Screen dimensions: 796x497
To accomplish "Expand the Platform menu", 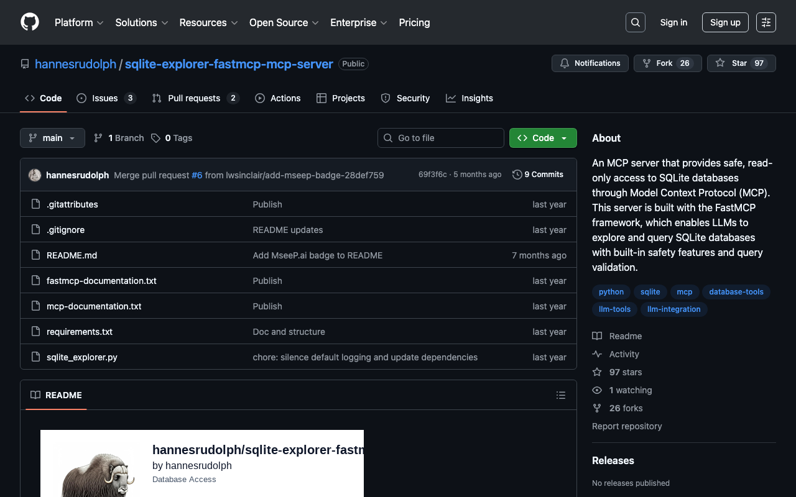I will click(79, 22).
